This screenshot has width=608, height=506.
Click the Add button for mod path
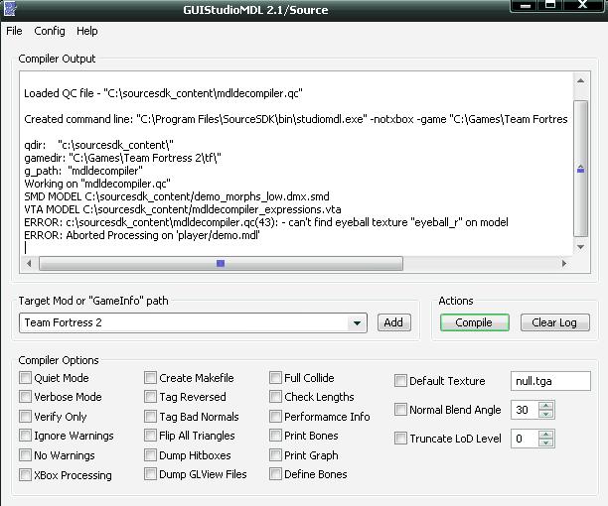pos(393,322)
